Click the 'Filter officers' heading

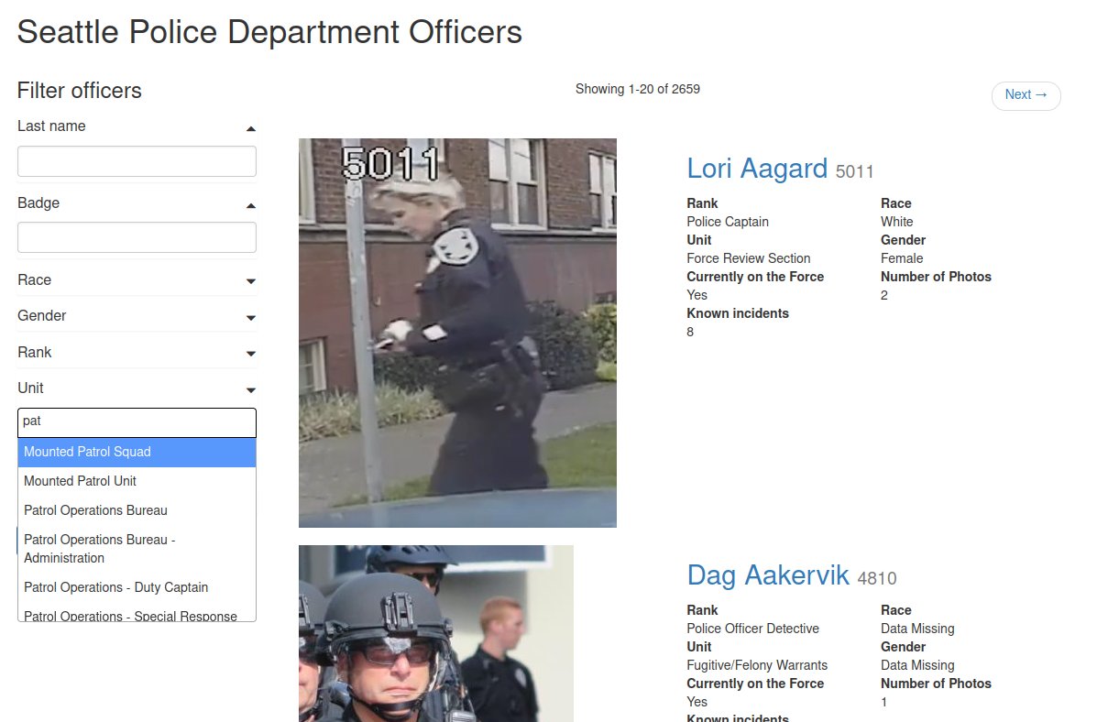point(79,90)
